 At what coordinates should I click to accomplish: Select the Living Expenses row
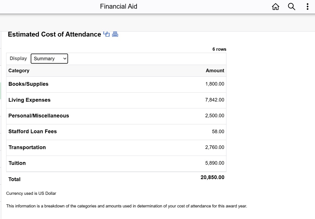tap(116, 100)
